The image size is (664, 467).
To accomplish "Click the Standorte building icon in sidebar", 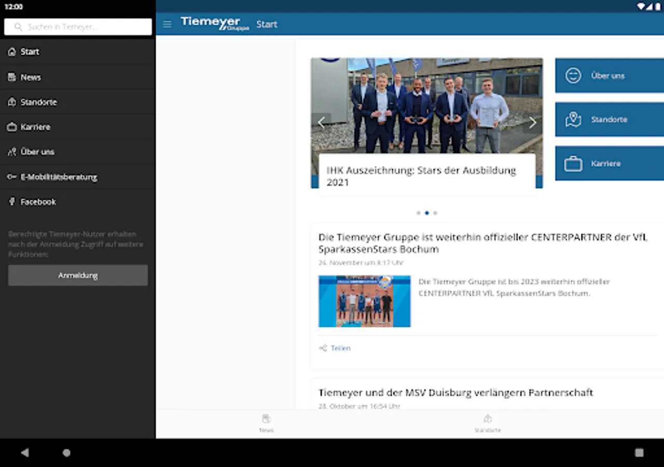I will [12, 102].
